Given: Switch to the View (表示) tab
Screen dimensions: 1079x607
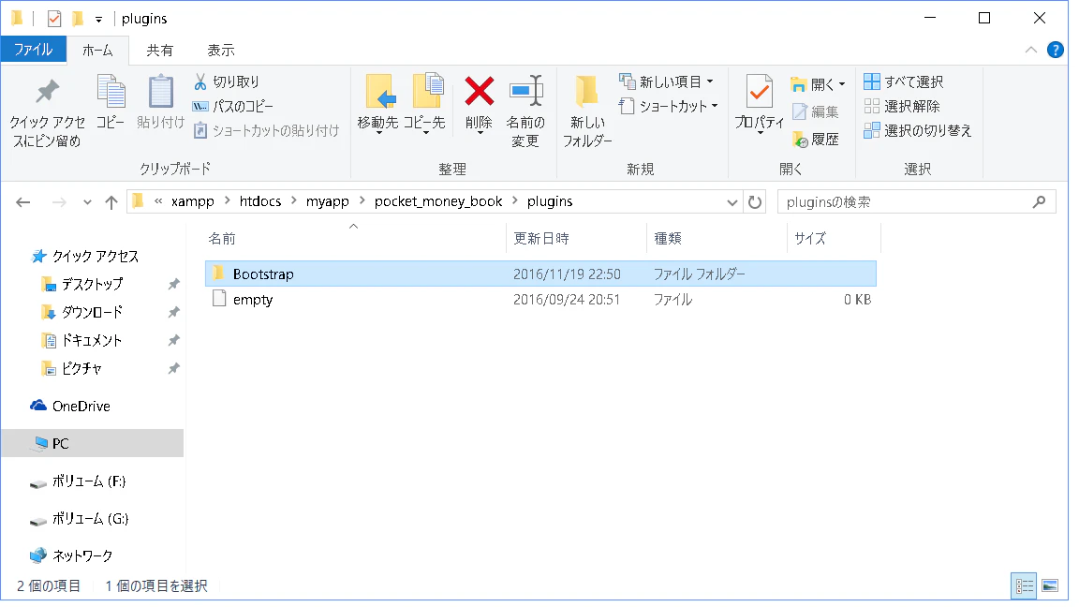Looking at the screenshot, I should [x=221, y=51].
